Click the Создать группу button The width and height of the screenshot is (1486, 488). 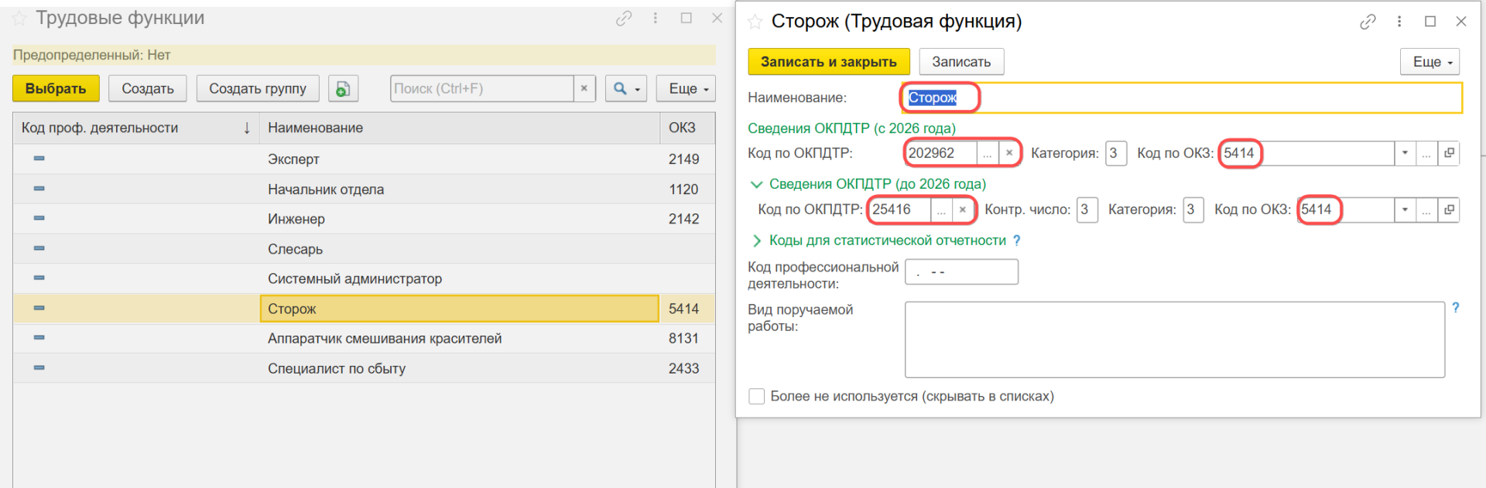click(x=258, y=89)
